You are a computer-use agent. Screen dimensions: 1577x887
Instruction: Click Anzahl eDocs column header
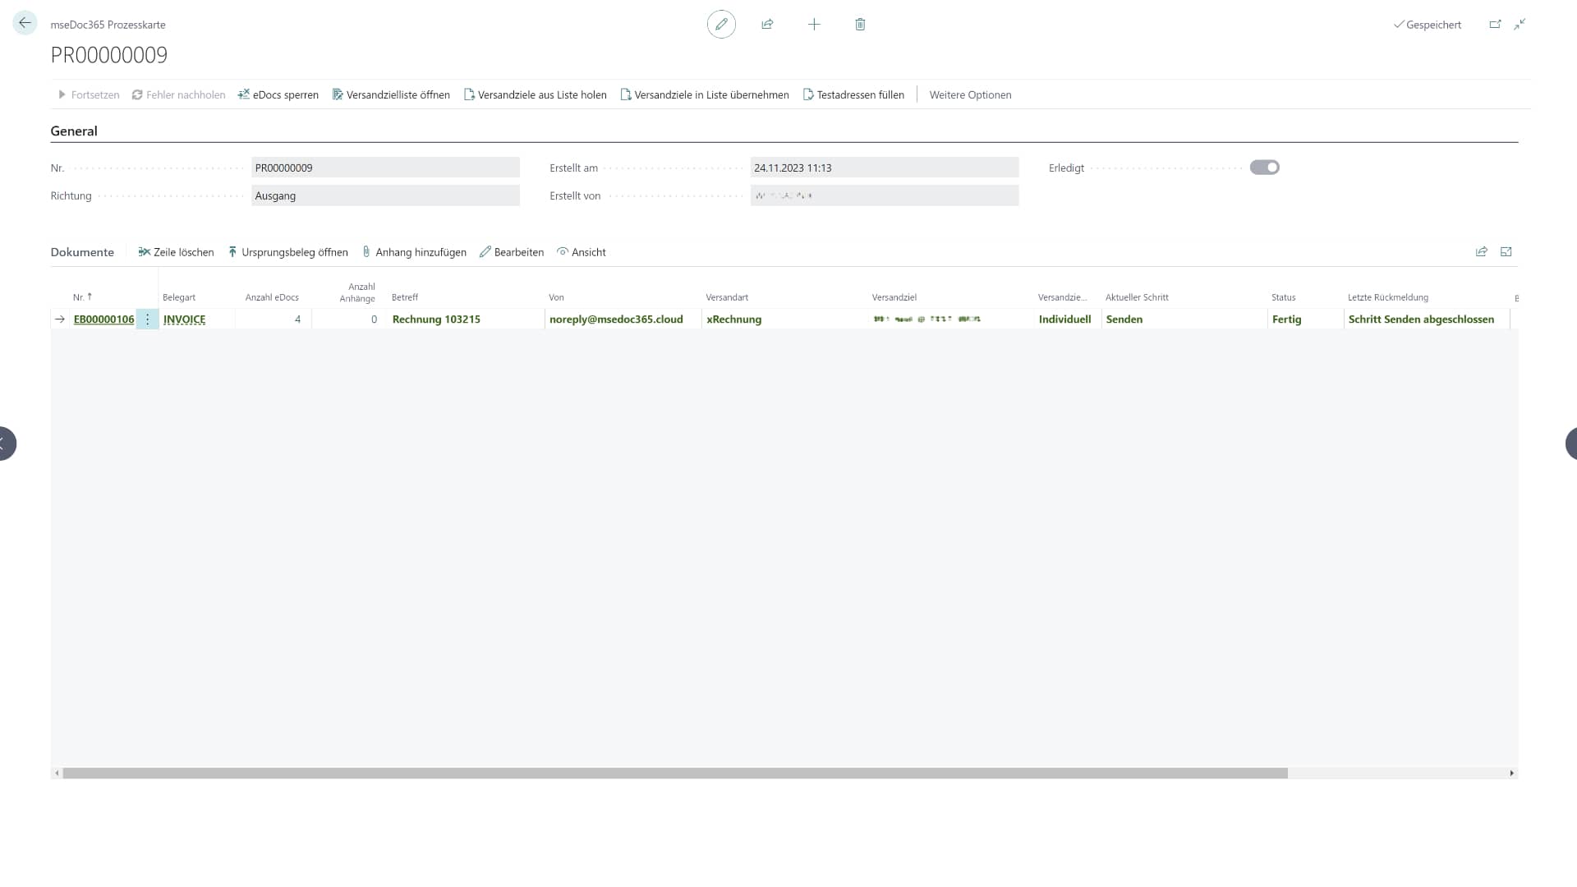(272, 297)
